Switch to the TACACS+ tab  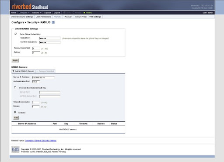point(68,17)
